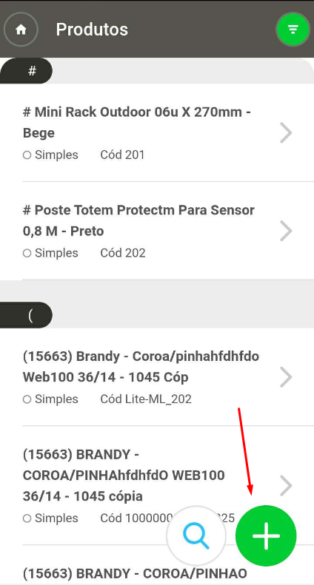The image size is (314, 585).
Task: Select the ( section index badge
Action: (26, 315)
